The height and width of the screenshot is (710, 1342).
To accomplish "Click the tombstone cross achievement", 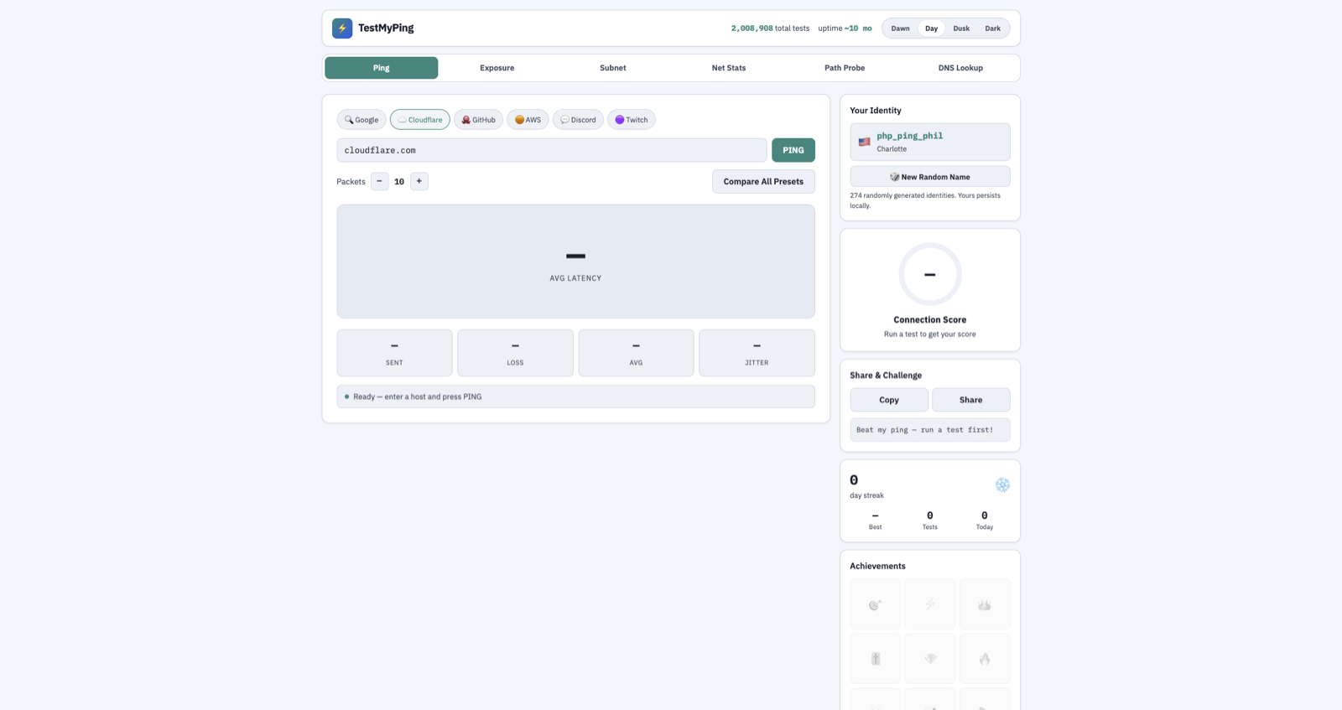I will [x=875, y=659].
